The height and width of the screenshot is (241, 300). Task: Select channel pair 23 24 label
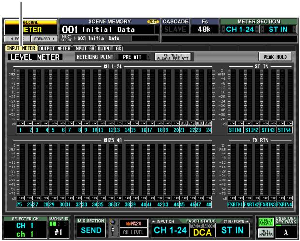click(204, 130)
